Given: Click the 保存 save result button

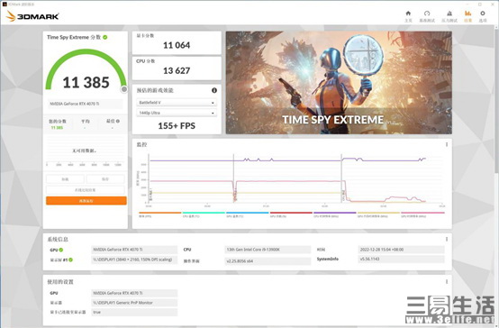Looking at the screenshot, I should pos(105,179).
